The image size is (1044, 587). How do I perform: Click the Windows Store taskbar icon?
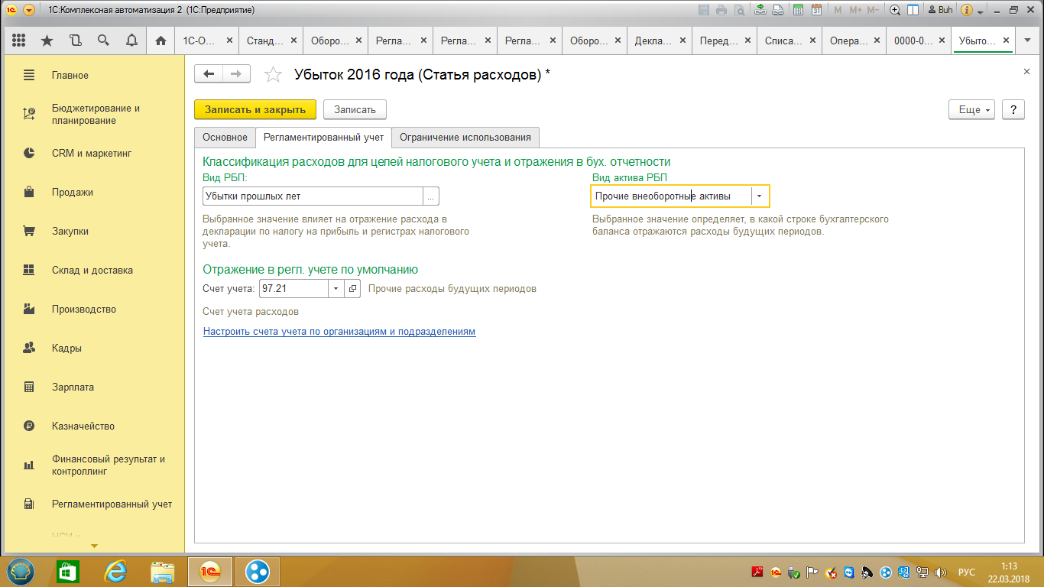(68, 572)
